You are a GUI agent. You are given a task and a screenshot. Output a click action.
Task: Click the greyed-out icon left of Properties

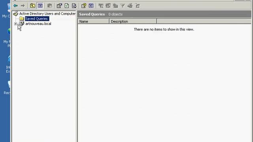(x=50, y=6)
